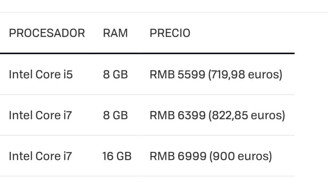
Task: Click the PROCESADOR column header
Action: click(47, 33)
